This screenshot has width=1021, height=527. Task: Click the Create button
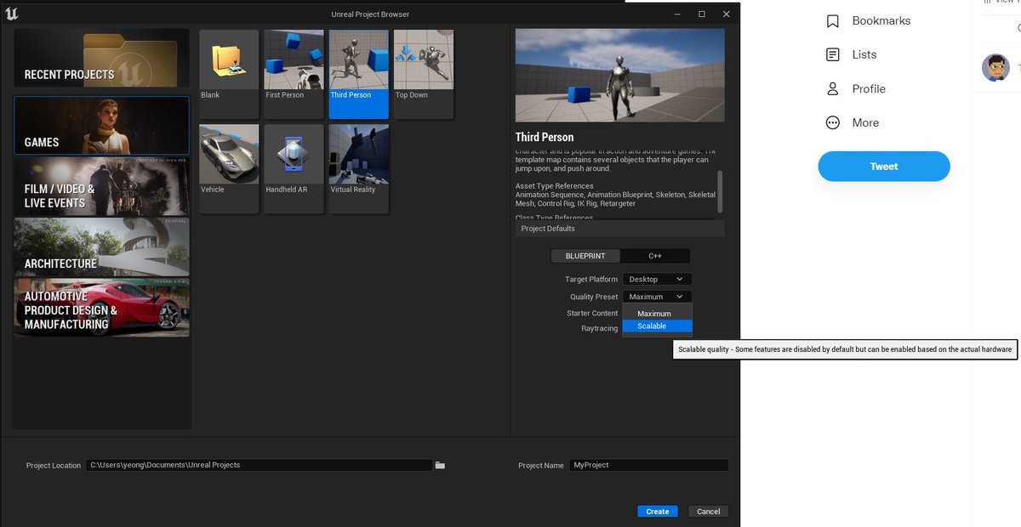(657, 512)
